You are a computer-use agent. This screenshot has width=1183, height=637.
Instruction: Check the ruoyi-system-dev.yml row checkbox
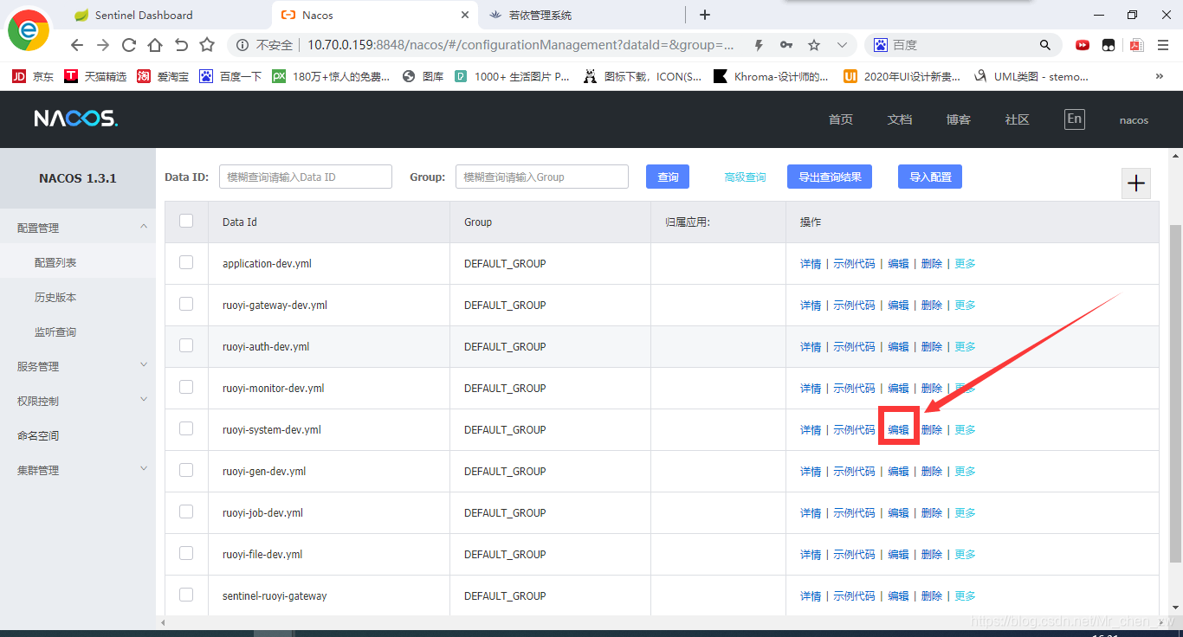pos(186,428)
